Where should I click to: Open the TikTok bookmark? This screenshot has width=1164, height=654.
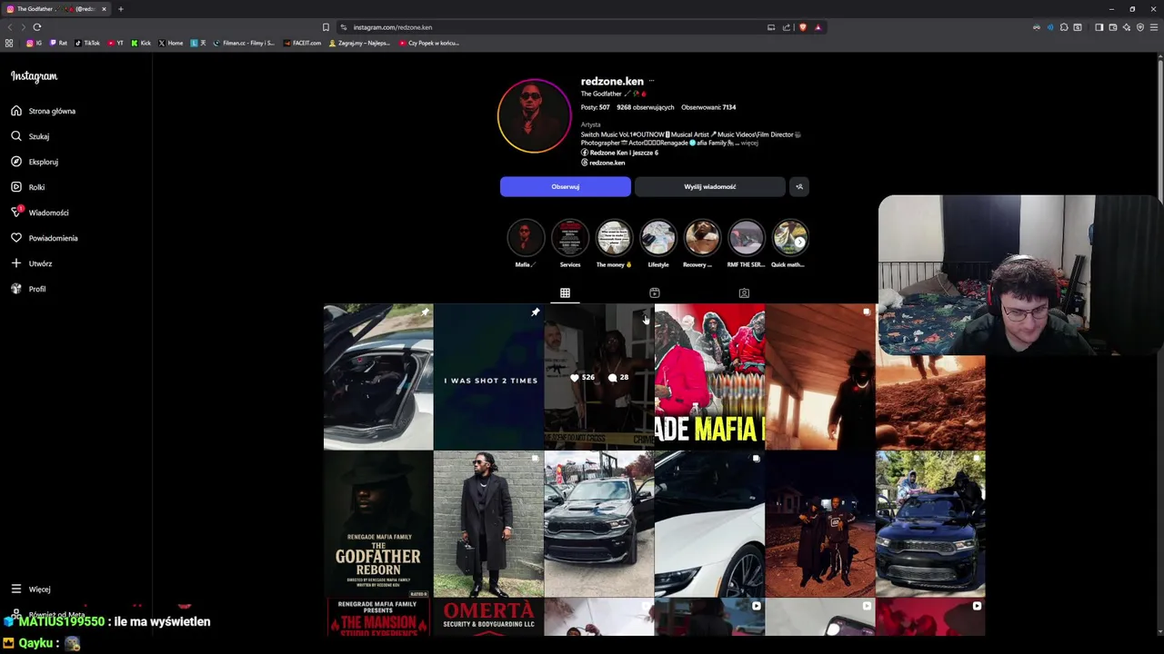click(x=87, y=43)
